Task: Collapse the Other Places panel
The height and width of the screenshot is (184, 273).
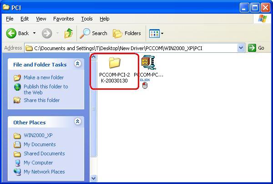Action: pyautogui.click(x=78, y=121)
